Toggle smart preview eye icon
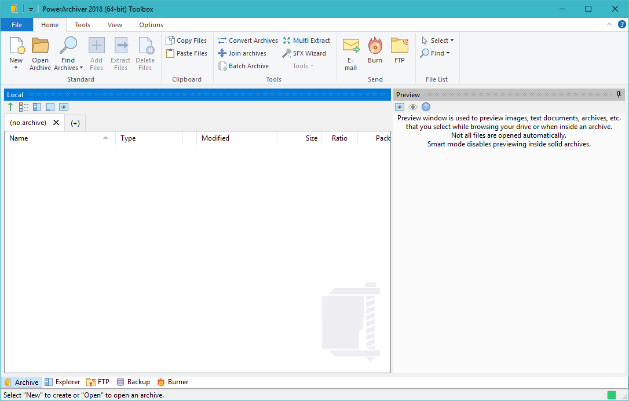 pos(413,107)
